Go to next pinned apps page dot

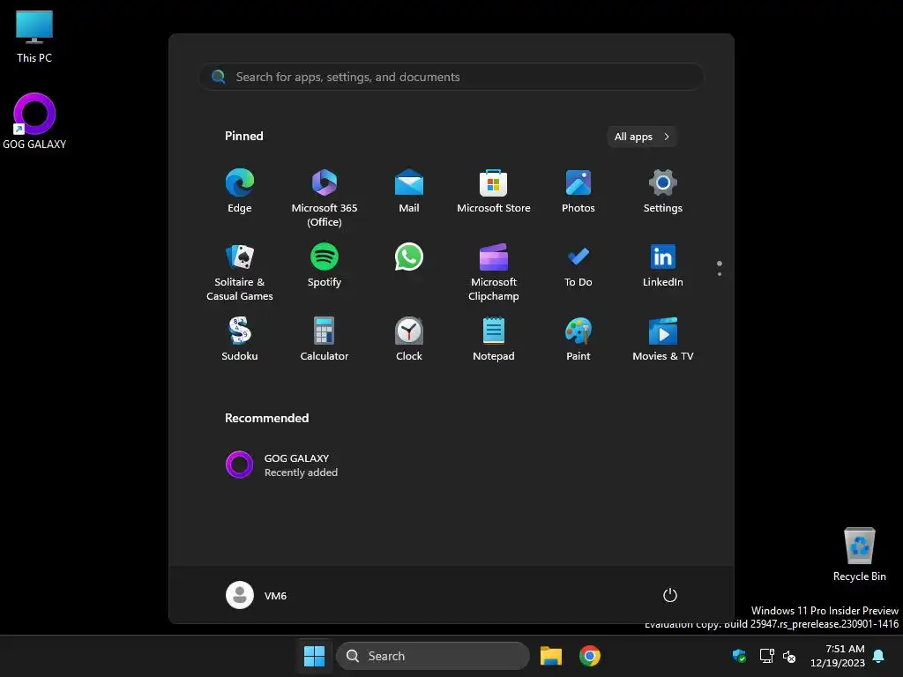720,274
